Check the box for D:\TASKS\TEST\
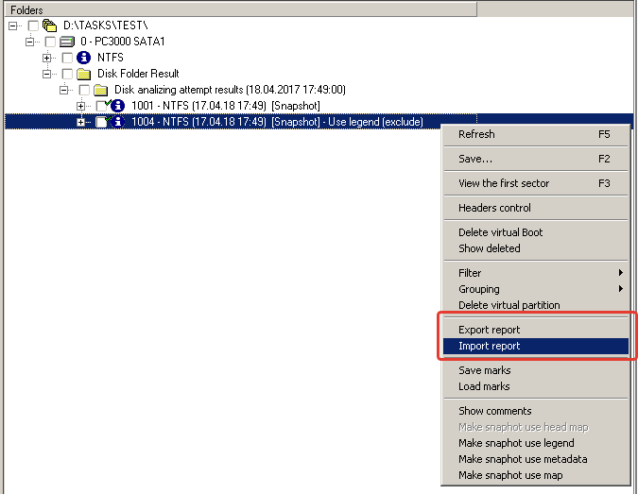 33,26
